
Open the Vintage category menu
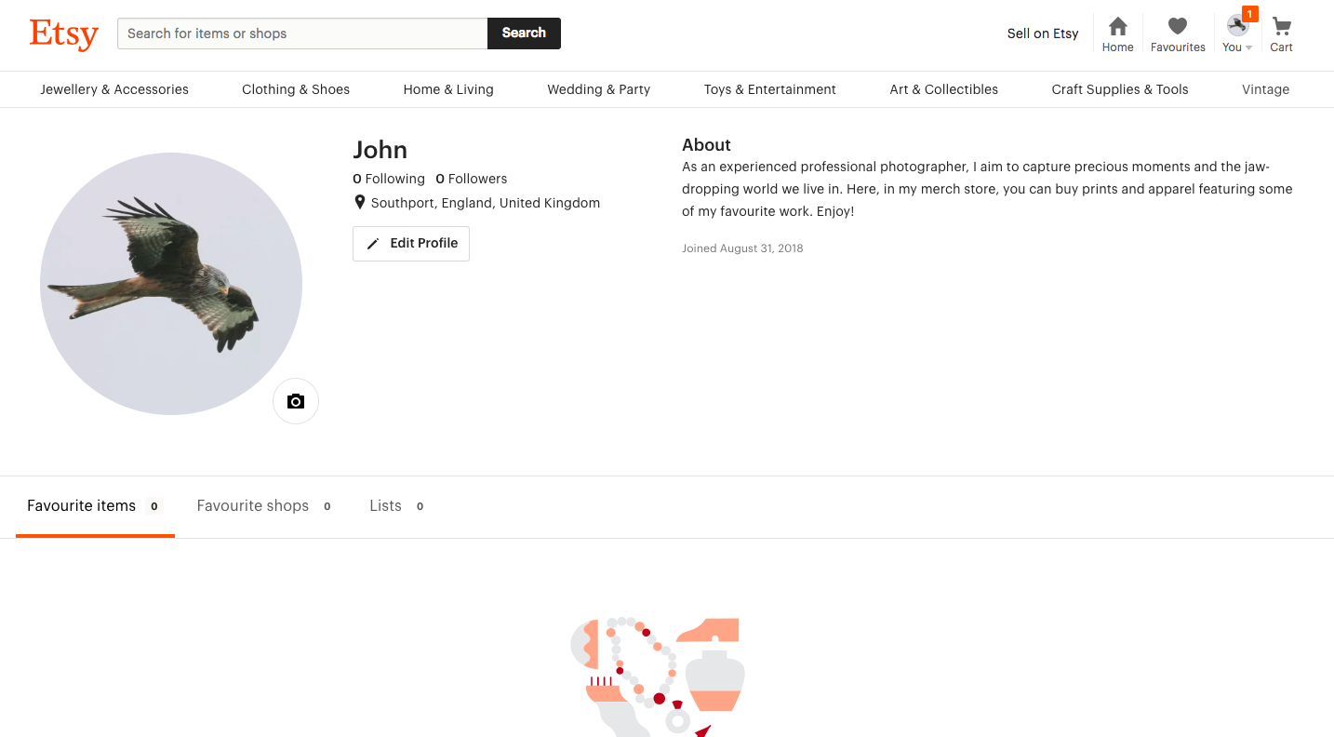coord(1265,88)
